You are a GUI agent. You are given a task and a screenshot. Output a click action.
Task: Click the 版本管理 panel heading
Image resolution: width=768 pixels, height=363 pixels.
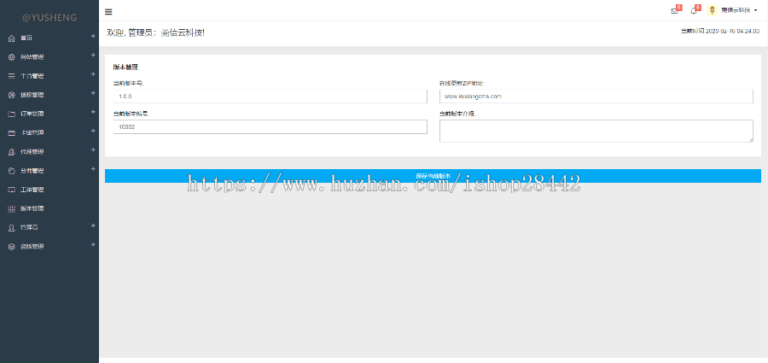click(125, 67)
